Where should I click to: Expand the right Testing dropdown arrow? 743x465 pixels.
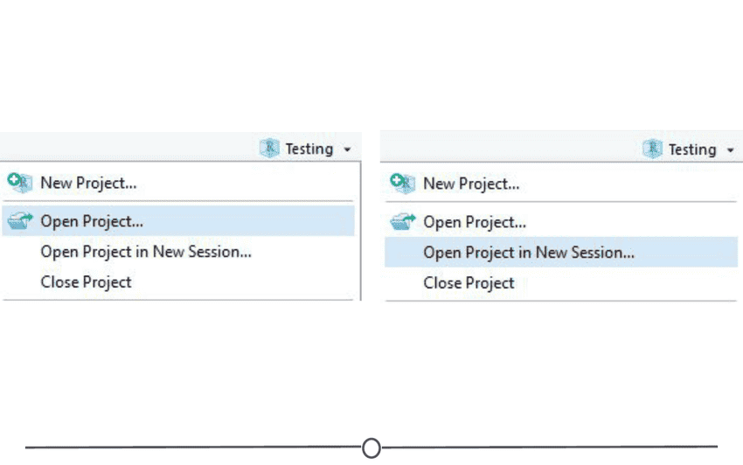pos(730,150)
